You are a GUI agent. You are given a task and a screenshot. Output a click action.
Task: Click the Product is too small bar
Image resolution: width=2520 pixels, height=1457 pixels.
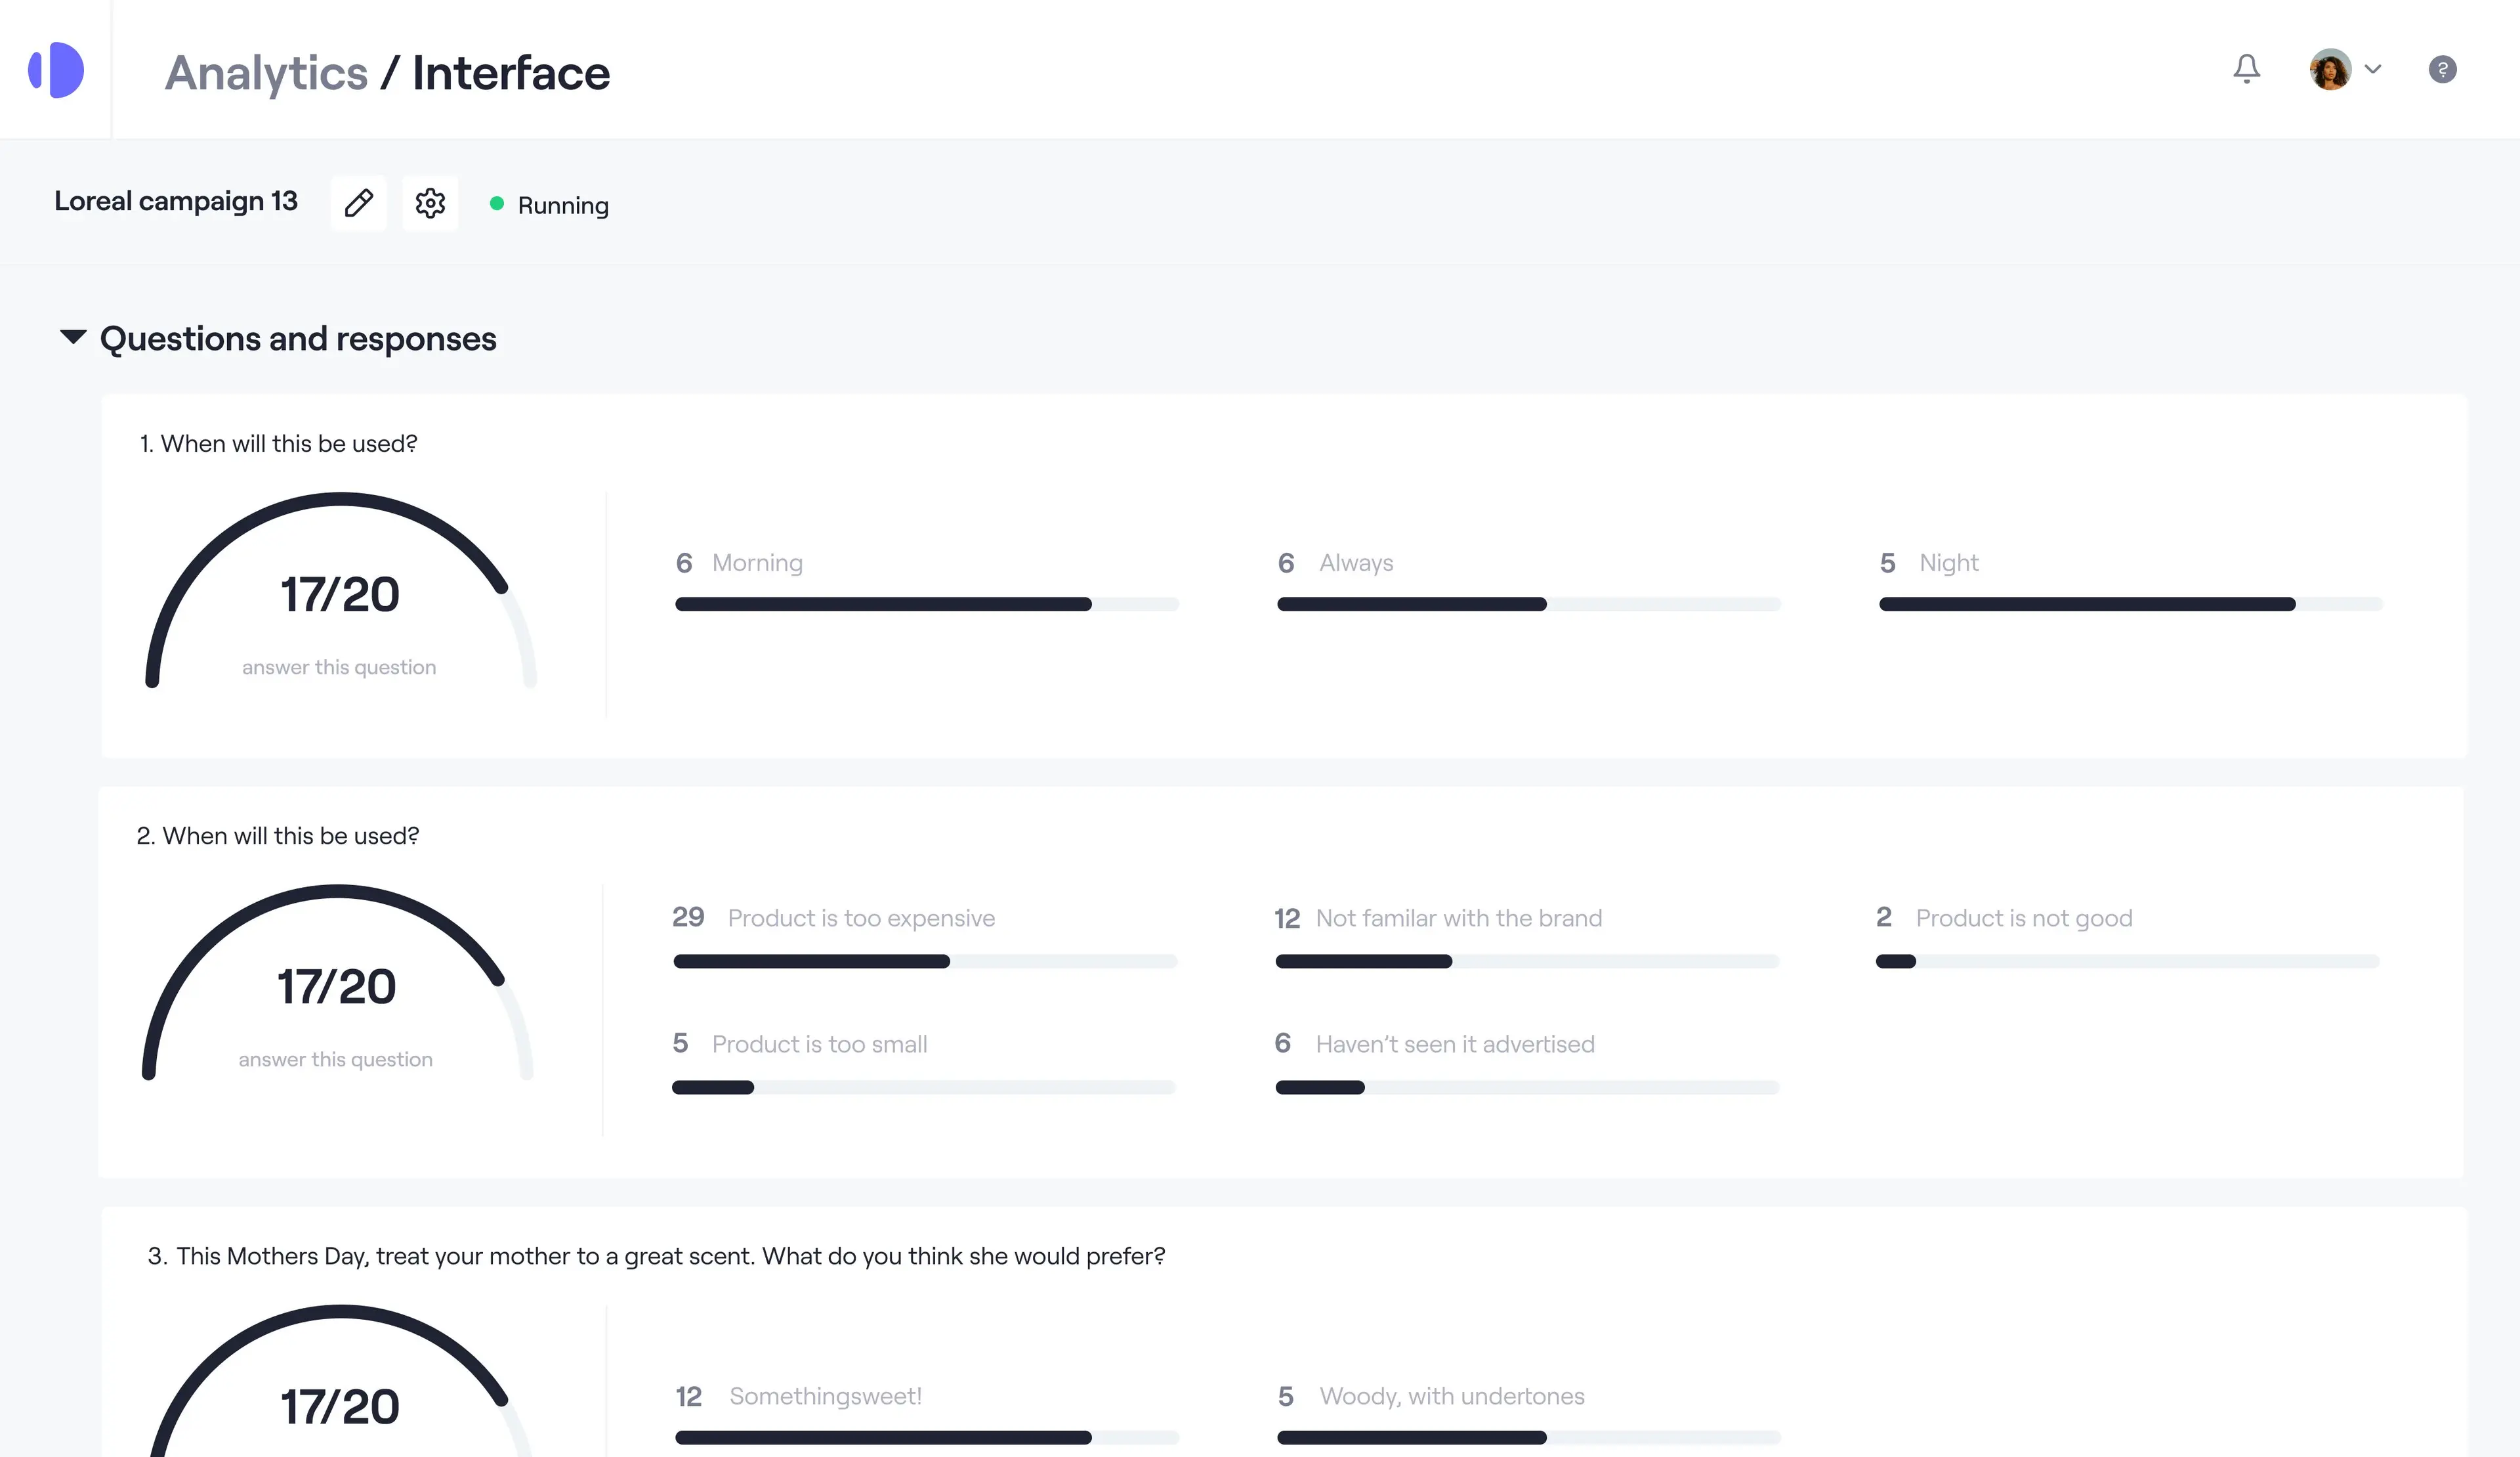pos(923,1088)
